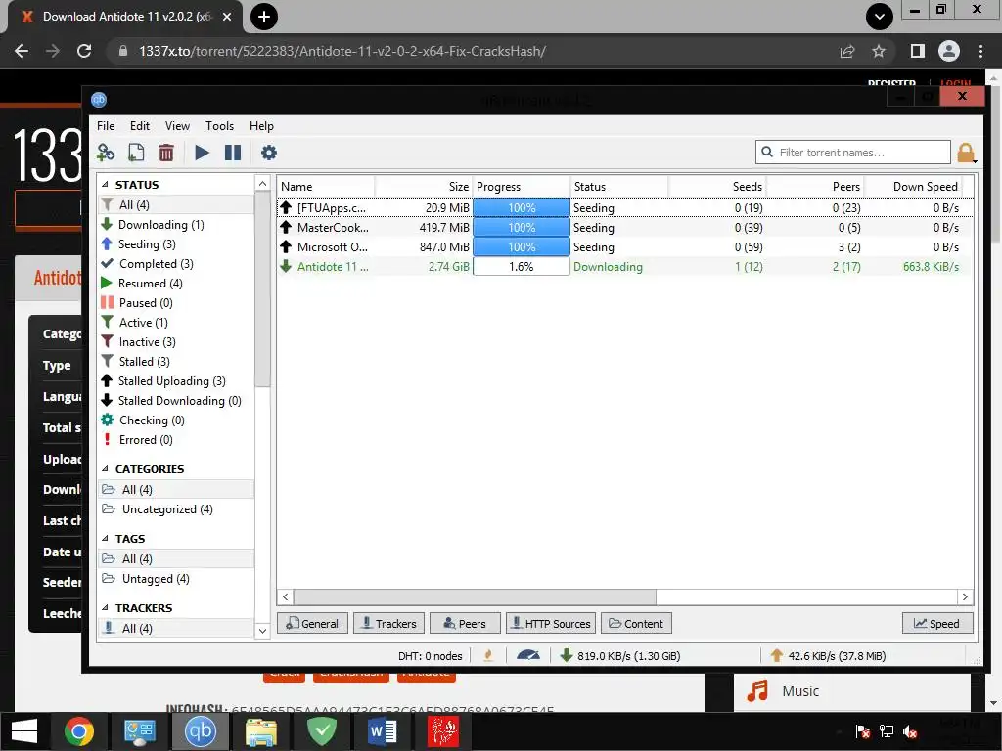The image size is (1002, 751).
Task: Switch to the Trackers tab
Action: pyautogui.click(x=388, y=623)
